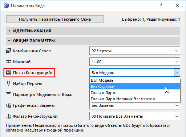
Task: Open the Комбинация Слоев dropdown
Action: pyautogui.click(x=135, y=51)
